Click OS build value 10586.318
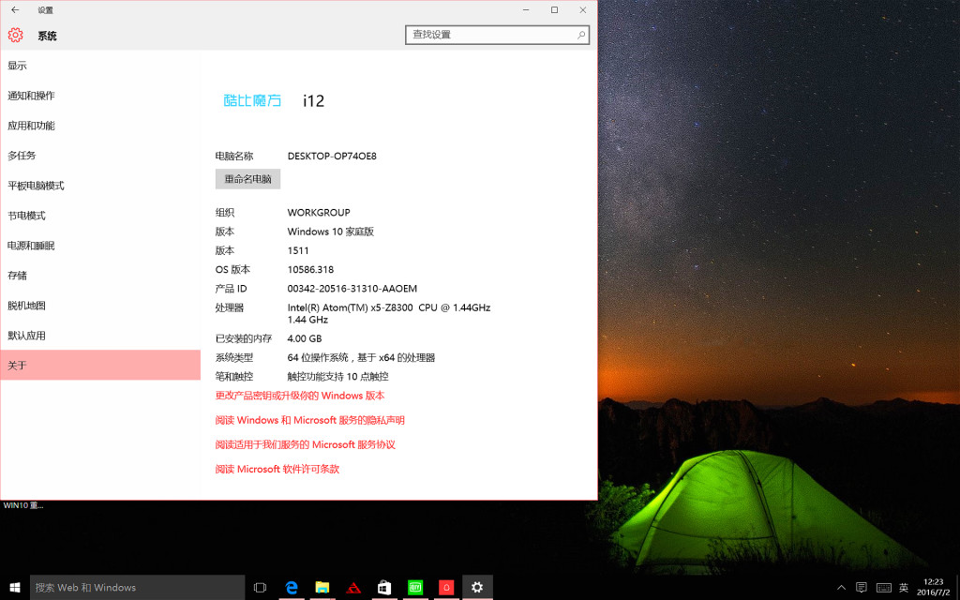960x600 pixels. (310, 269)
